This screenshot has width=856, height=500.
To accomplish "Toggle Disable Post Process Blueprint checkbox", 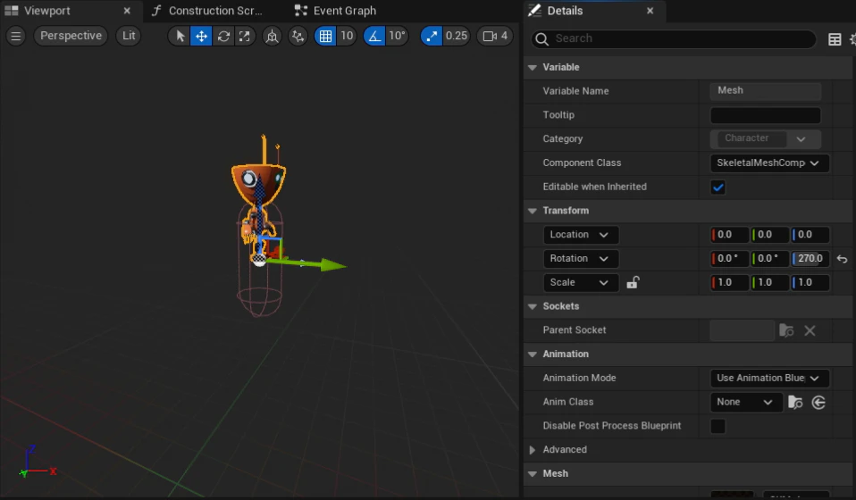I will coord(718,426).
